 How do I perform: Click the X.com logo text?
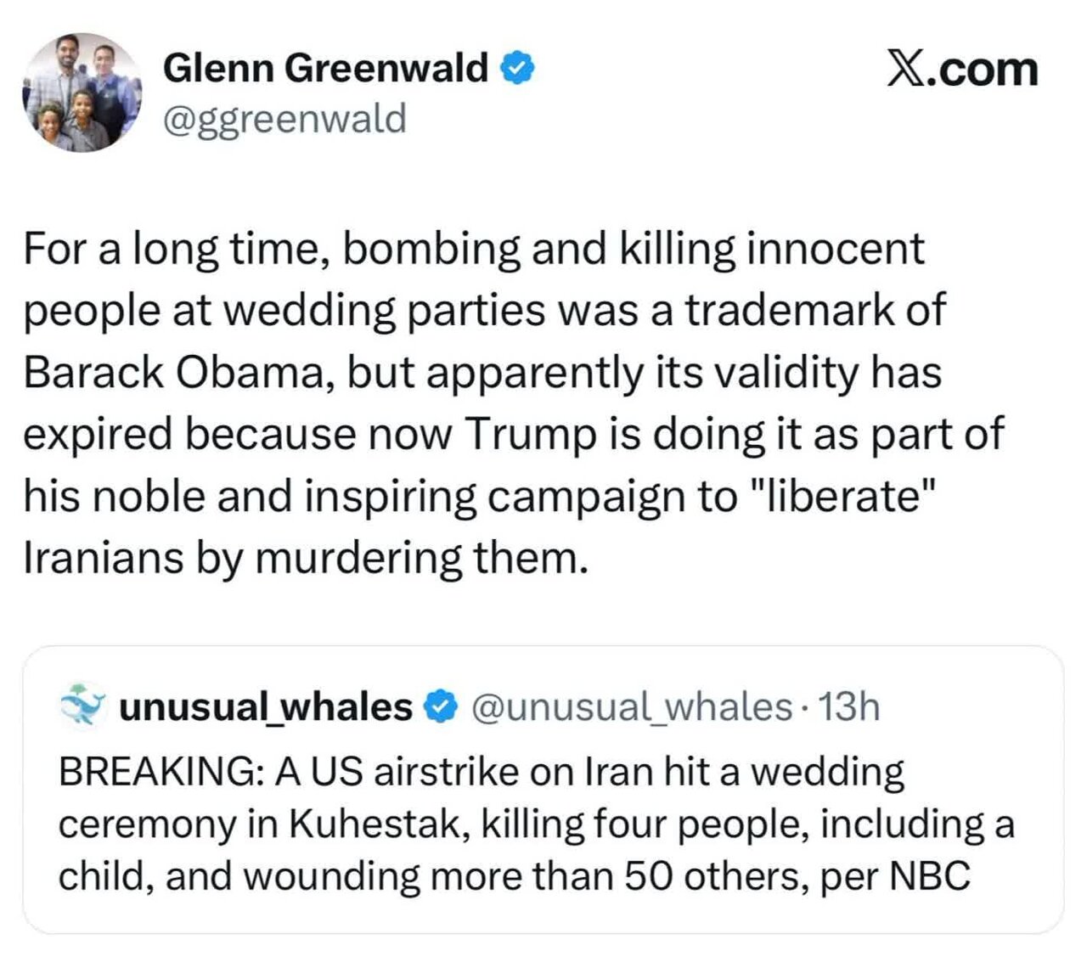click(x=962, y=69)
